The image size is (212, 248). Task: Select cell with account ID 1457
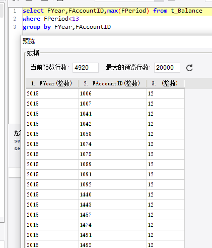click(113, 215)
